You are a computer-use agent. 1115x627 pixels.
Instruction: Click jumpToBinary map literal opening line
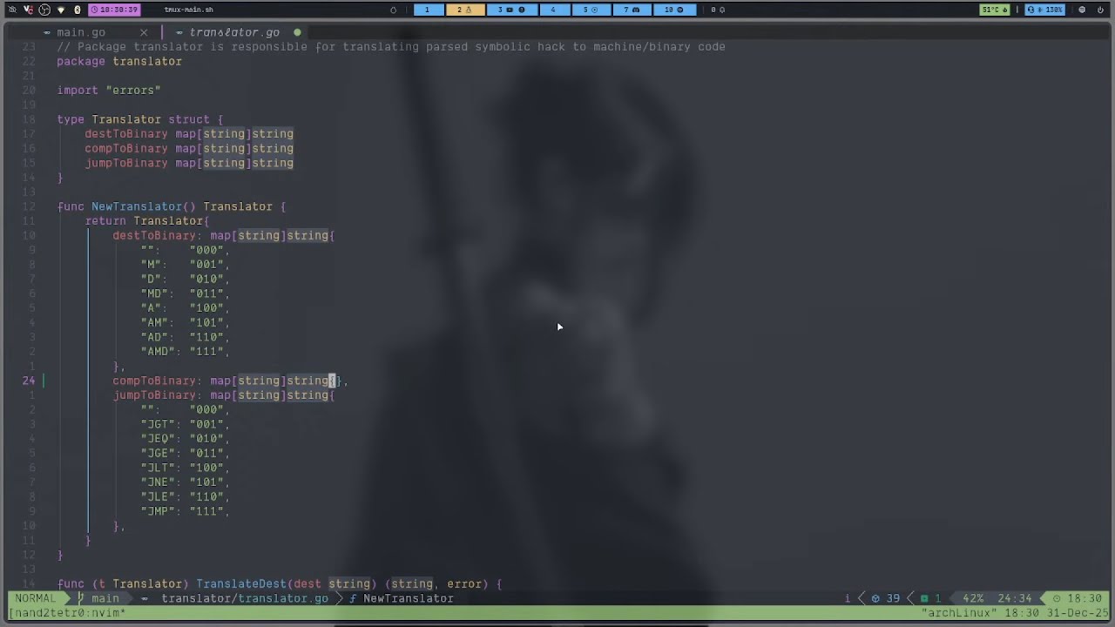tap(224, 394)
